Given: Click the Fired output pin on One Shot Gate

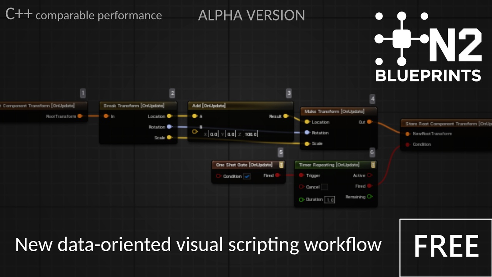Looking at the screenshot, I should point(278,175).
